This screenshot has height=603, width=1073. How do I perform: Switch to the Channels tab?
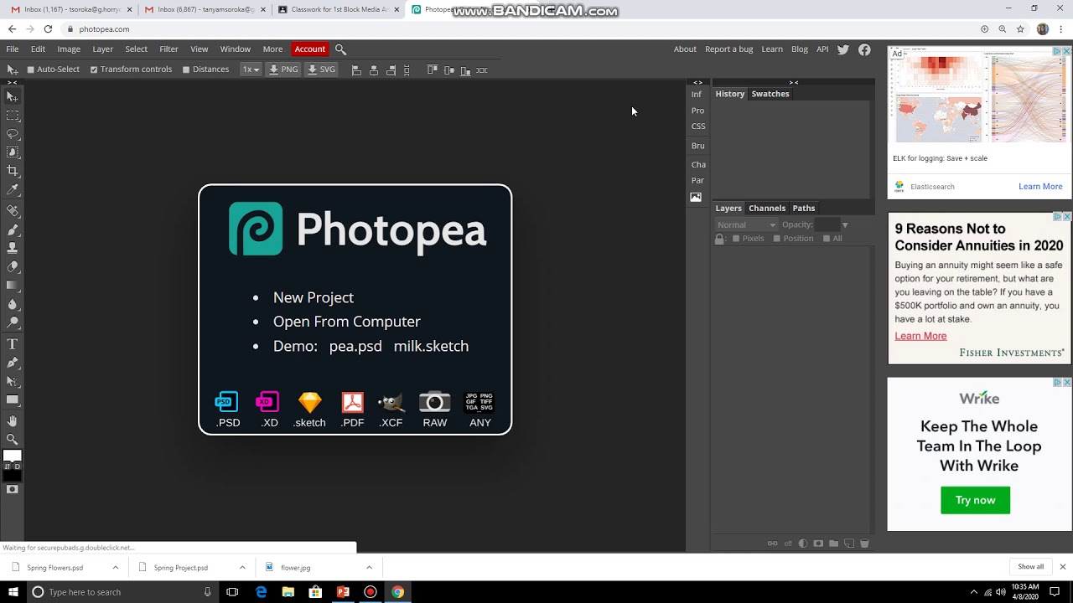[767, 208]
